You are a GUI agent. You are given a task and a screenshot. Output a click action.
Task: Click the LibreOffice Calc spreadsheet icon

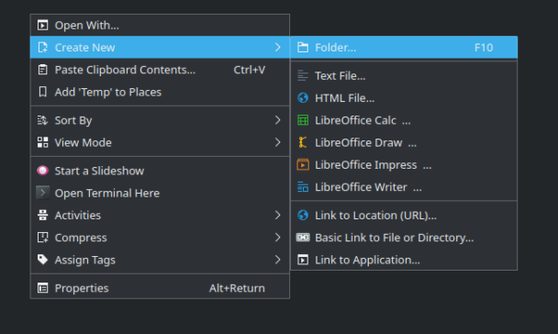click(x=303, y=120)
